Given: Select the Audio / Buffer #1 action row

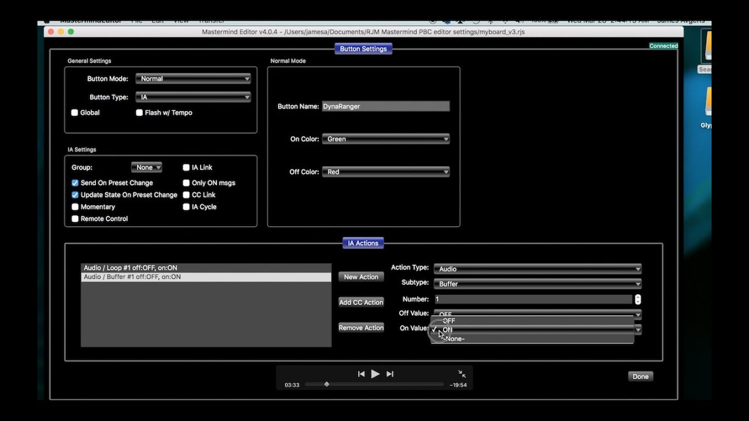Looking at the screenshot, I should pos(206,277).
